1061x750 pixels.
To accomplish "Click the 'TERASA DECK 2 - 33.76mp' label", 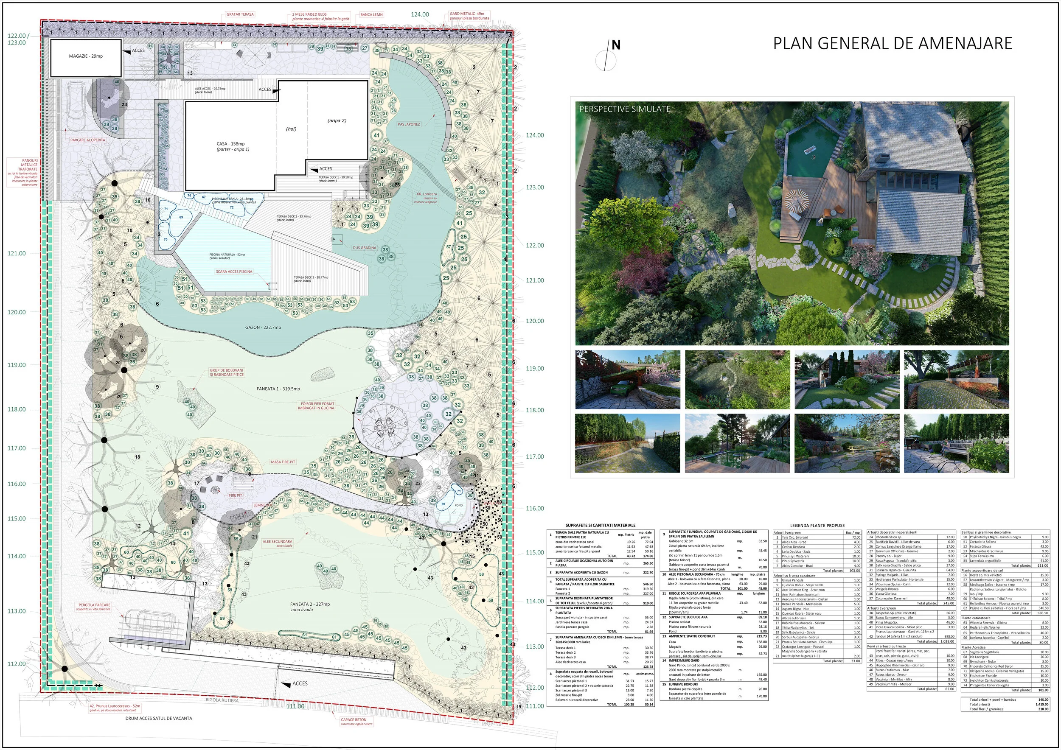I will tap(294, 217).
